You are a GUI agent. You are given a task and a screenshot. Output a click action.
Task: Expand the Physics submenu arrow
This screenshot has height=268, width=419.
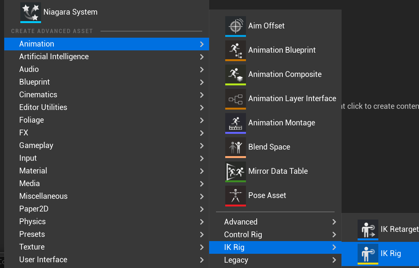(202, 222)
